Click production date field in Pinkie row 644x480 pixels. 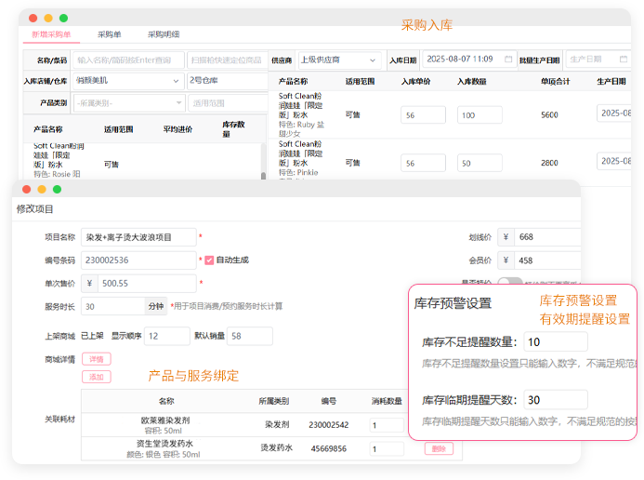pyautogui.click(x=613, y=161)
